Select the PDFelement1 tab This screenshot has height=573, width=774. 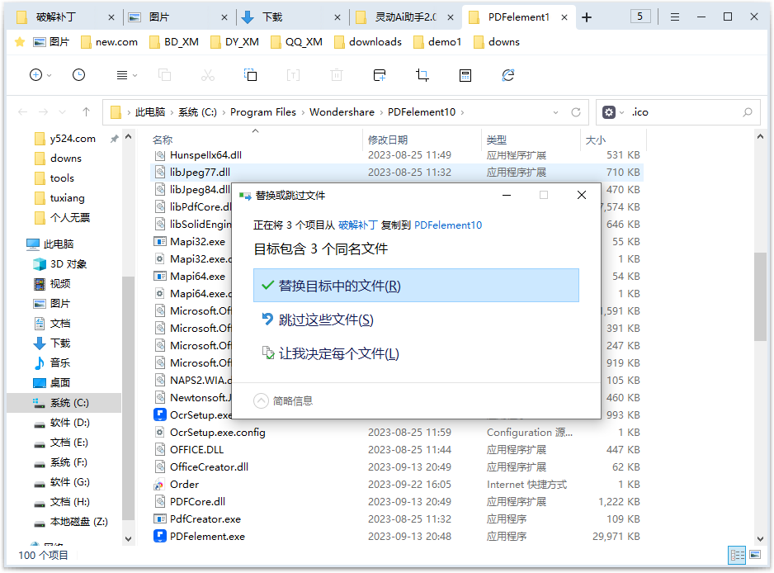pyautogui.click(x=518, y=17)
